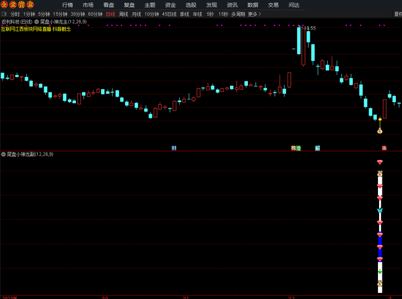The image size is (402, 299).
Task: Open the 行情 menu
Action: coord(68,5)
